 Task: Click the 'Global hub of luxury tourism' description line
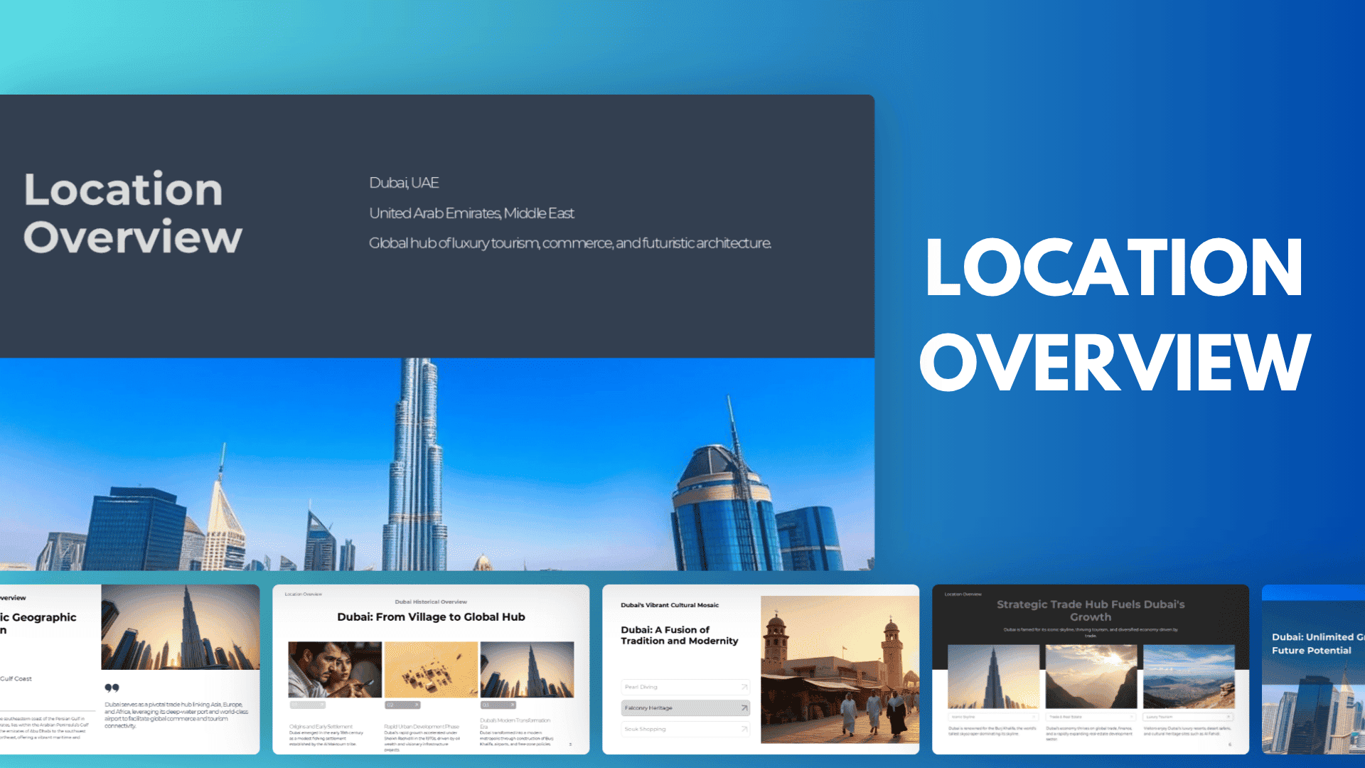click(x=570, y=243)
